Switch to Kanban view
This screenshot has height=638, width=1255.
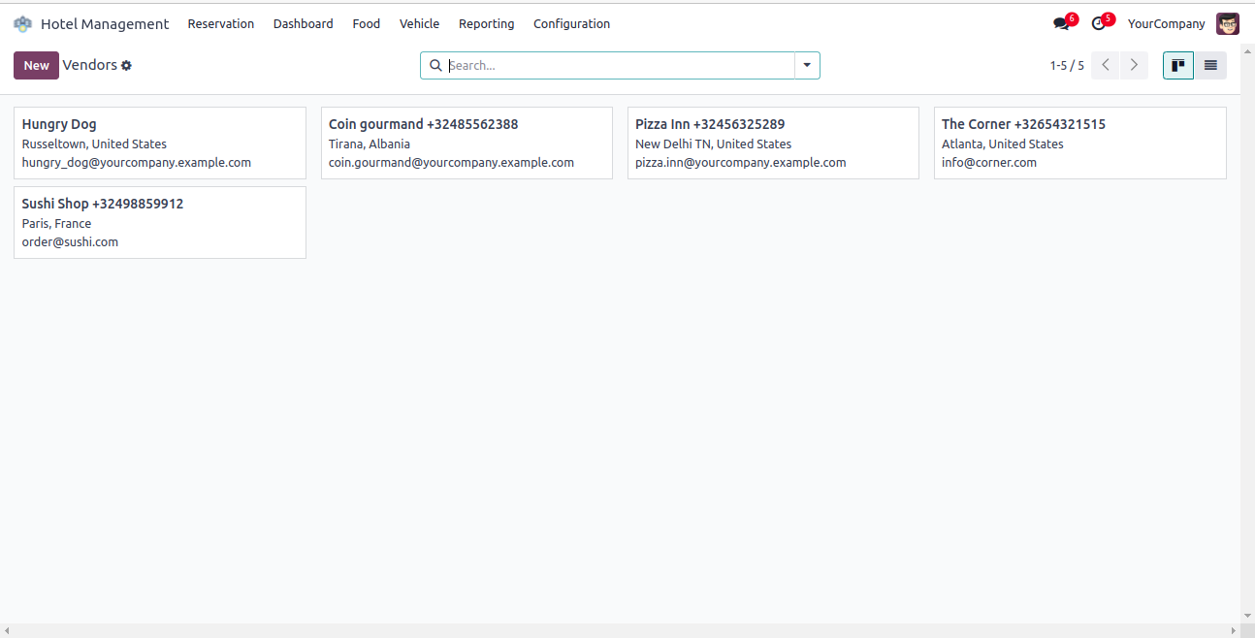pyautogui.click(x=1178, y=65)
